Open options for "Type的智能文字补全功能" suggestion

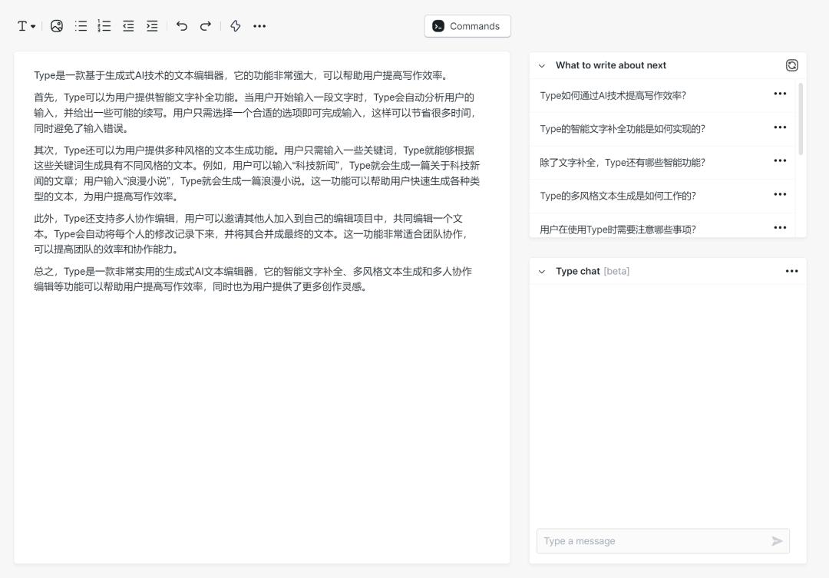(x=780, y=127)
